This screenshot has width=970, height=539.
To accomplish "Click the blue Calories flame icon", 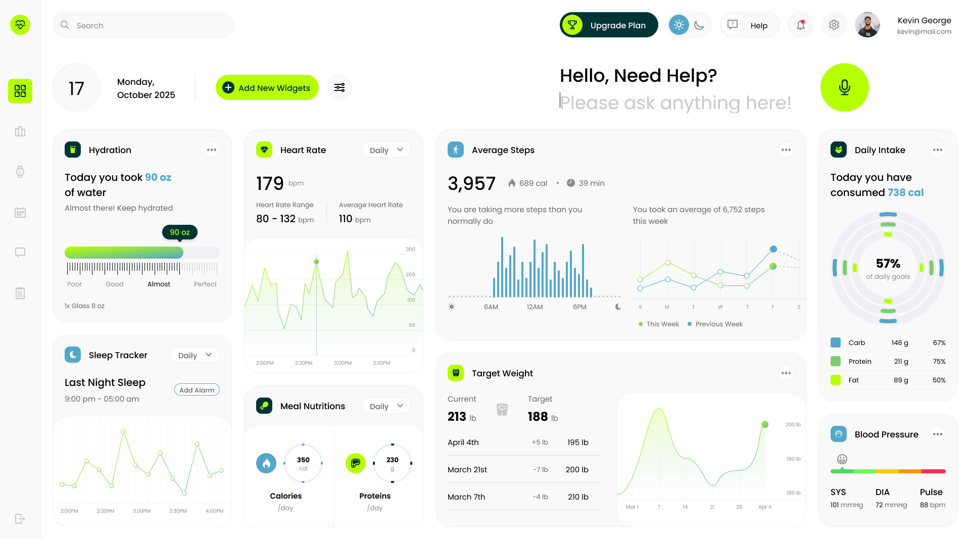I will pyautogui.click(x=266, y=463).
